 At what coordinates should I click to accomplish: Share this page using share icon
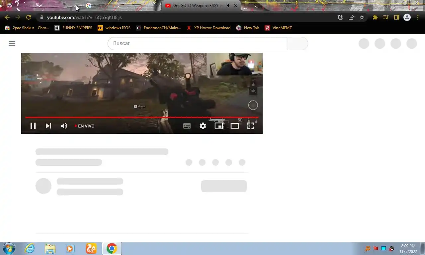click(351, 17)
